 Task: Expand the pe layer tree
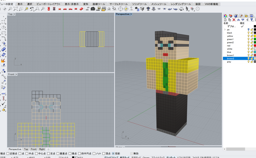click(225, 30)
